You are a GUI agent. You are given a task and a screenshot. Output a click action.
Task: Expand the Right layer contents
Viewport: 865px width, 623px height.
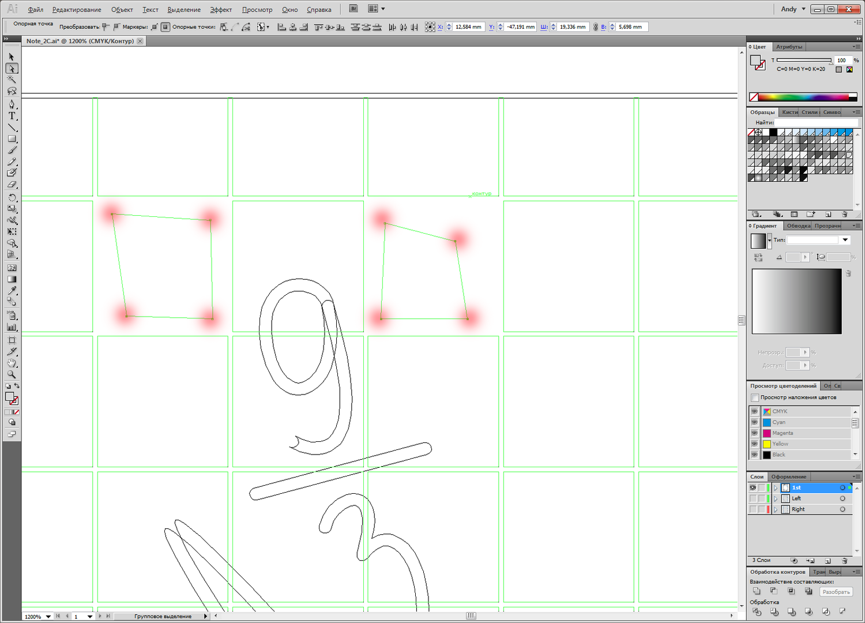click(x=776, y=509)
